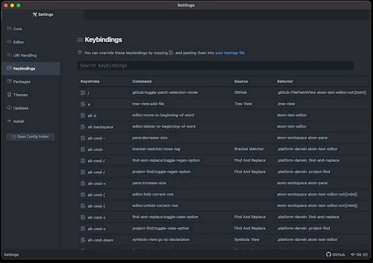The image size is (373, 263).
Task: Click copy icon for tree-view:add-file keybinding
Action: point(83,104)
